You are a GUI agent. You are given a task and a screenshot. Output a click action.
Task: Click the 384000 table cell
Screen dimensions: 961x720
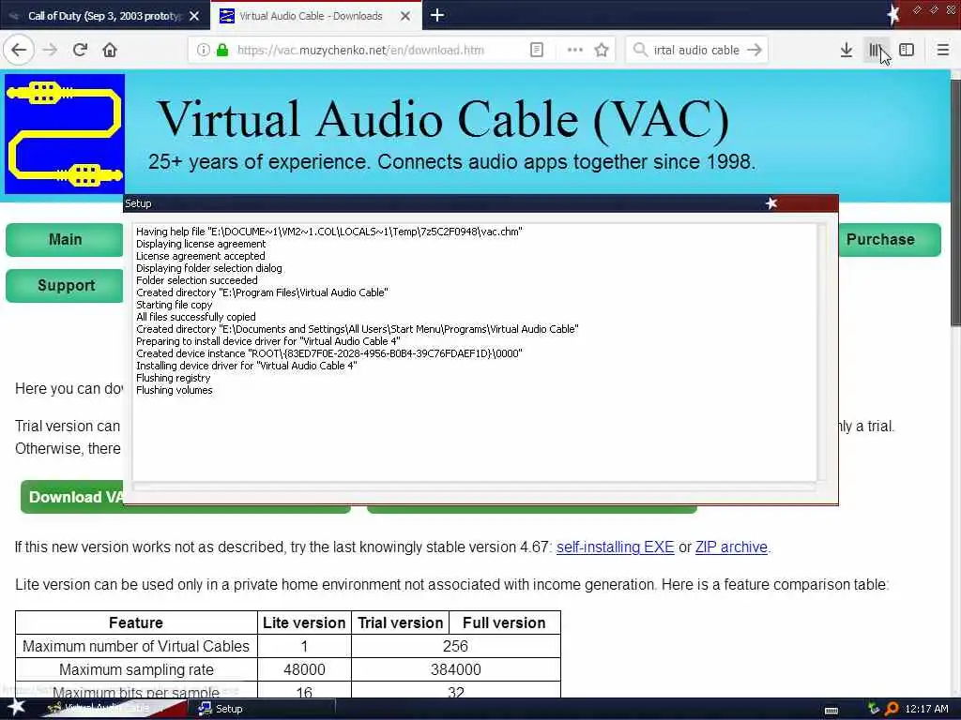[455, 669]
